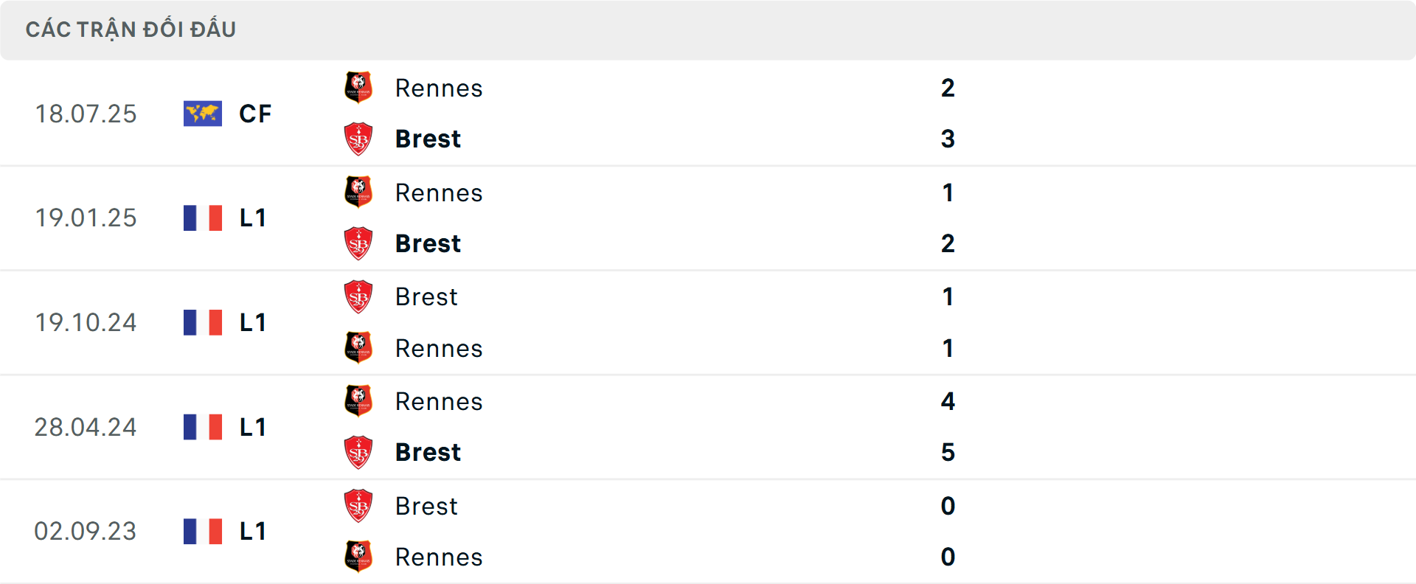Open the Rennes team page from the 19.01.25 match

[x=439, y=193]
